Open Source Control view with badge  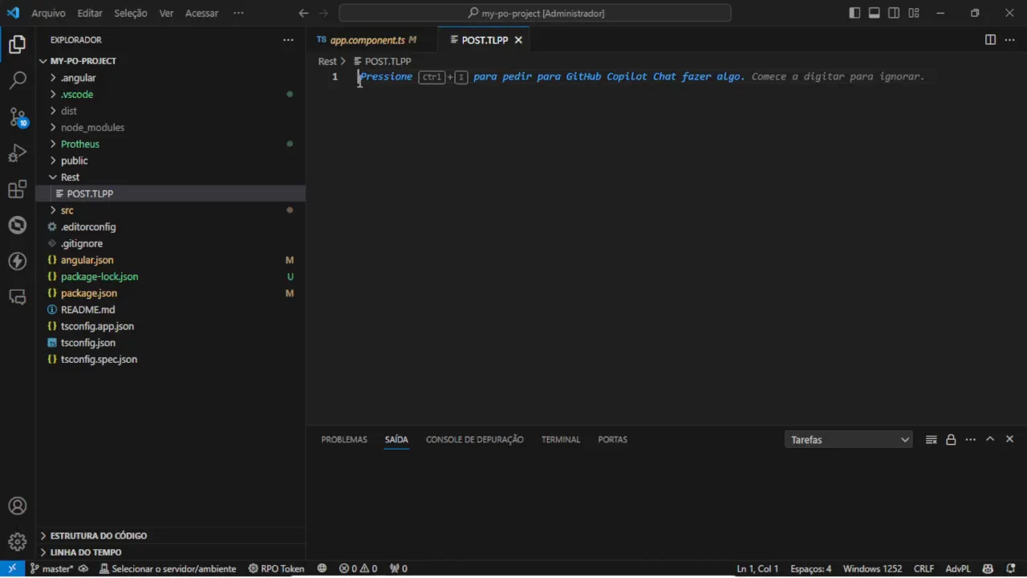coord(18,117)
